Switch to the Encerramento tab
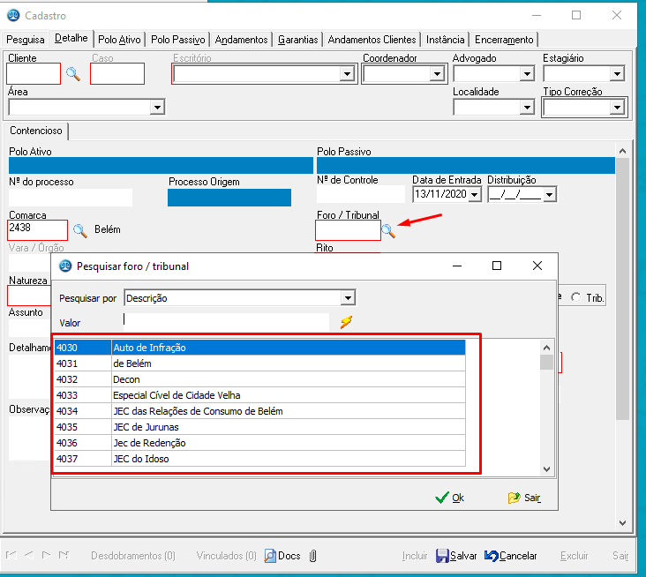 pyautogui.click(x=504, y=40)
